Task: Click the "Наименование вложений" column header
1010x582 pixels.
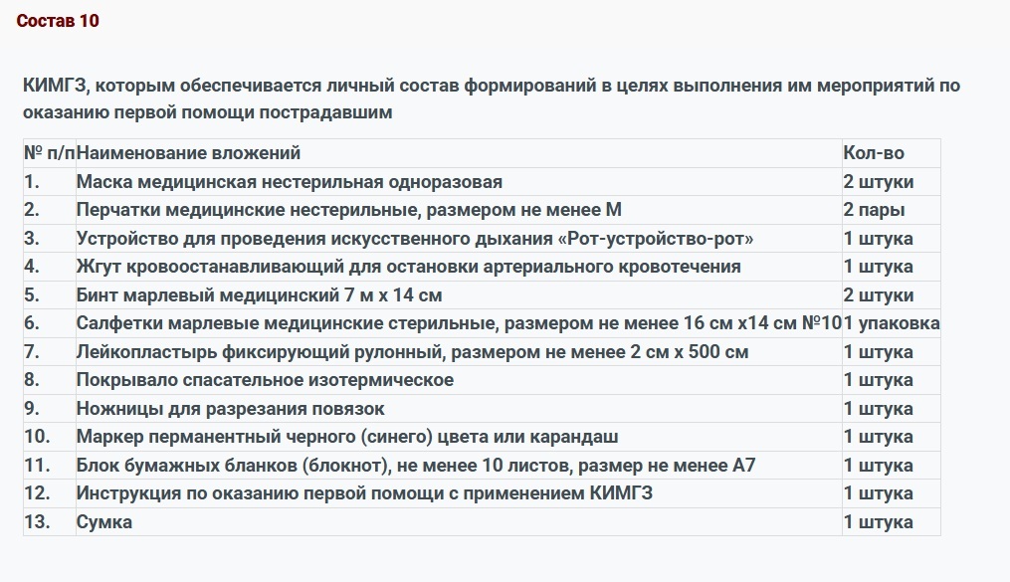Action: click(188, 153)
